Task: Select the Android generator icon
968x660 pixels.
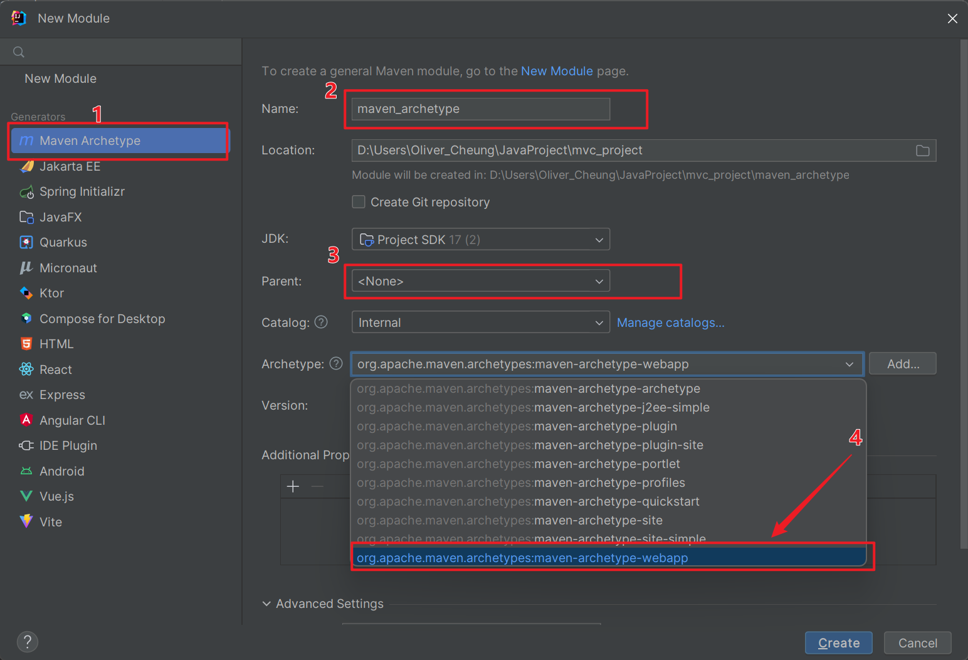Action: coord(26,471)
